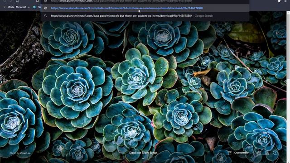Open Bookmarks icon on new tab page
The image size is (290, 163).
(x=267, y=153)
